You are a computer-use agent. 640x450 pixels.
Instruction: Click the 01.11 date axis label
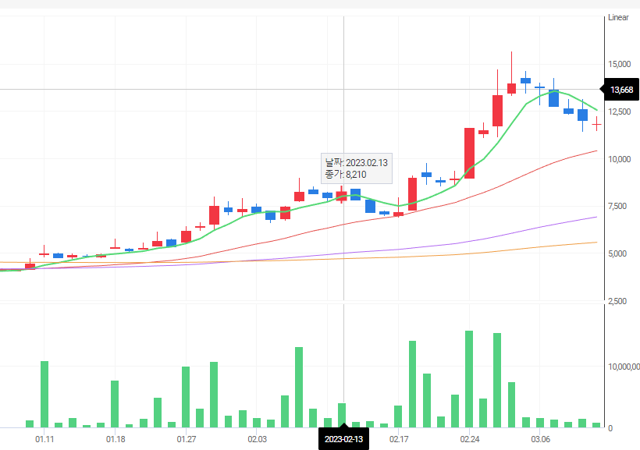tap(44, 439)
